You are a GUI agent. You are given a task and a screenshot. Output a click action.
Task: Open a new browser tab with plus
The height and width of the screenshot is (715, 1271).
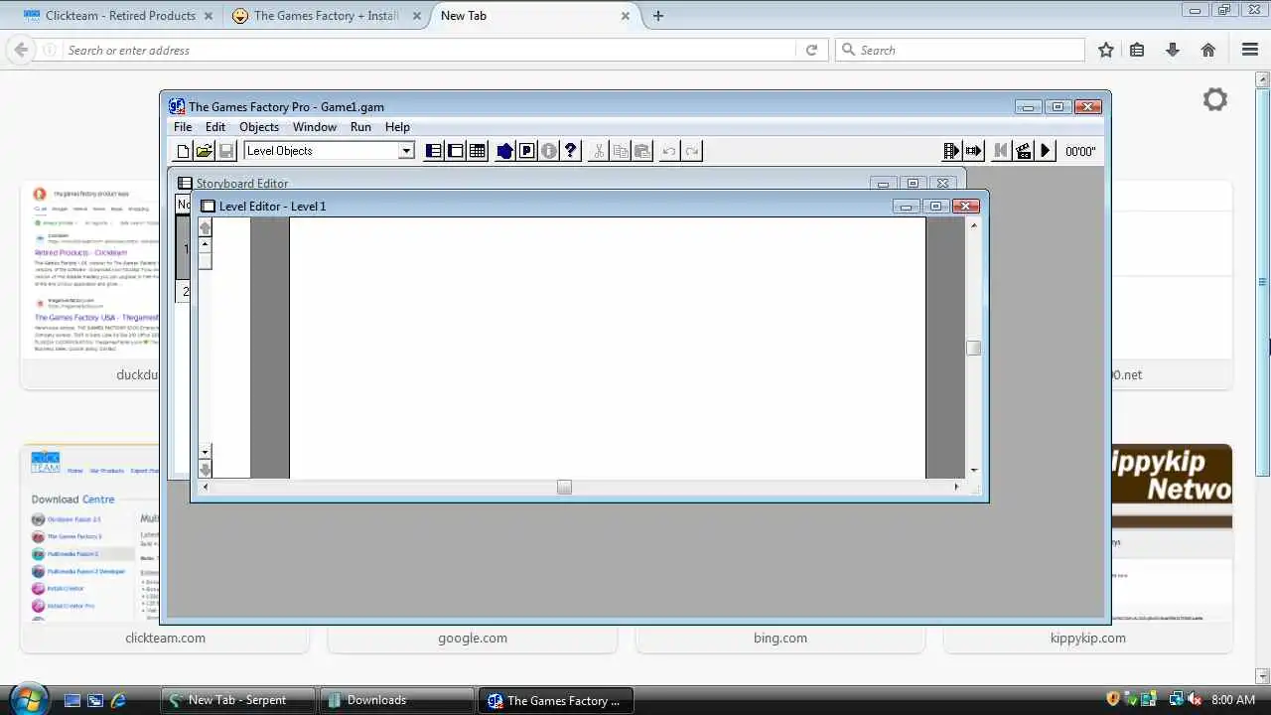tap(658, 16)
